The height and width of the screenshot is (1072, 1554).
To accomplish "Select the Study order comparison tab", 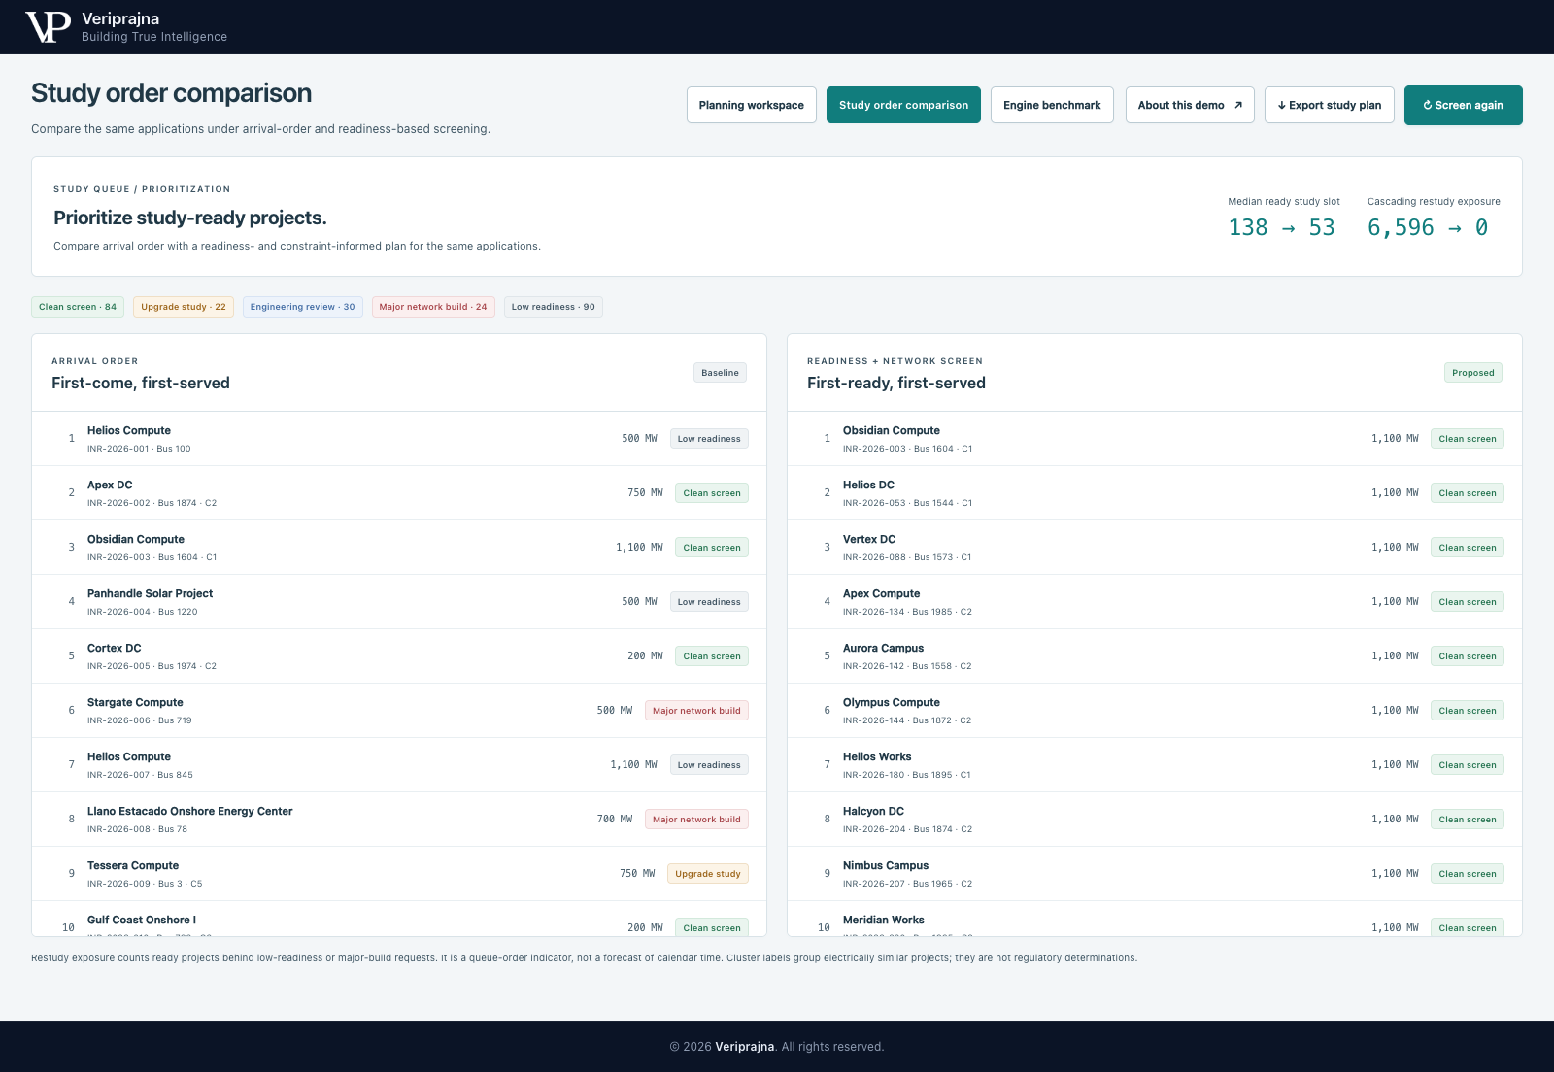I will tap(903, 105).
